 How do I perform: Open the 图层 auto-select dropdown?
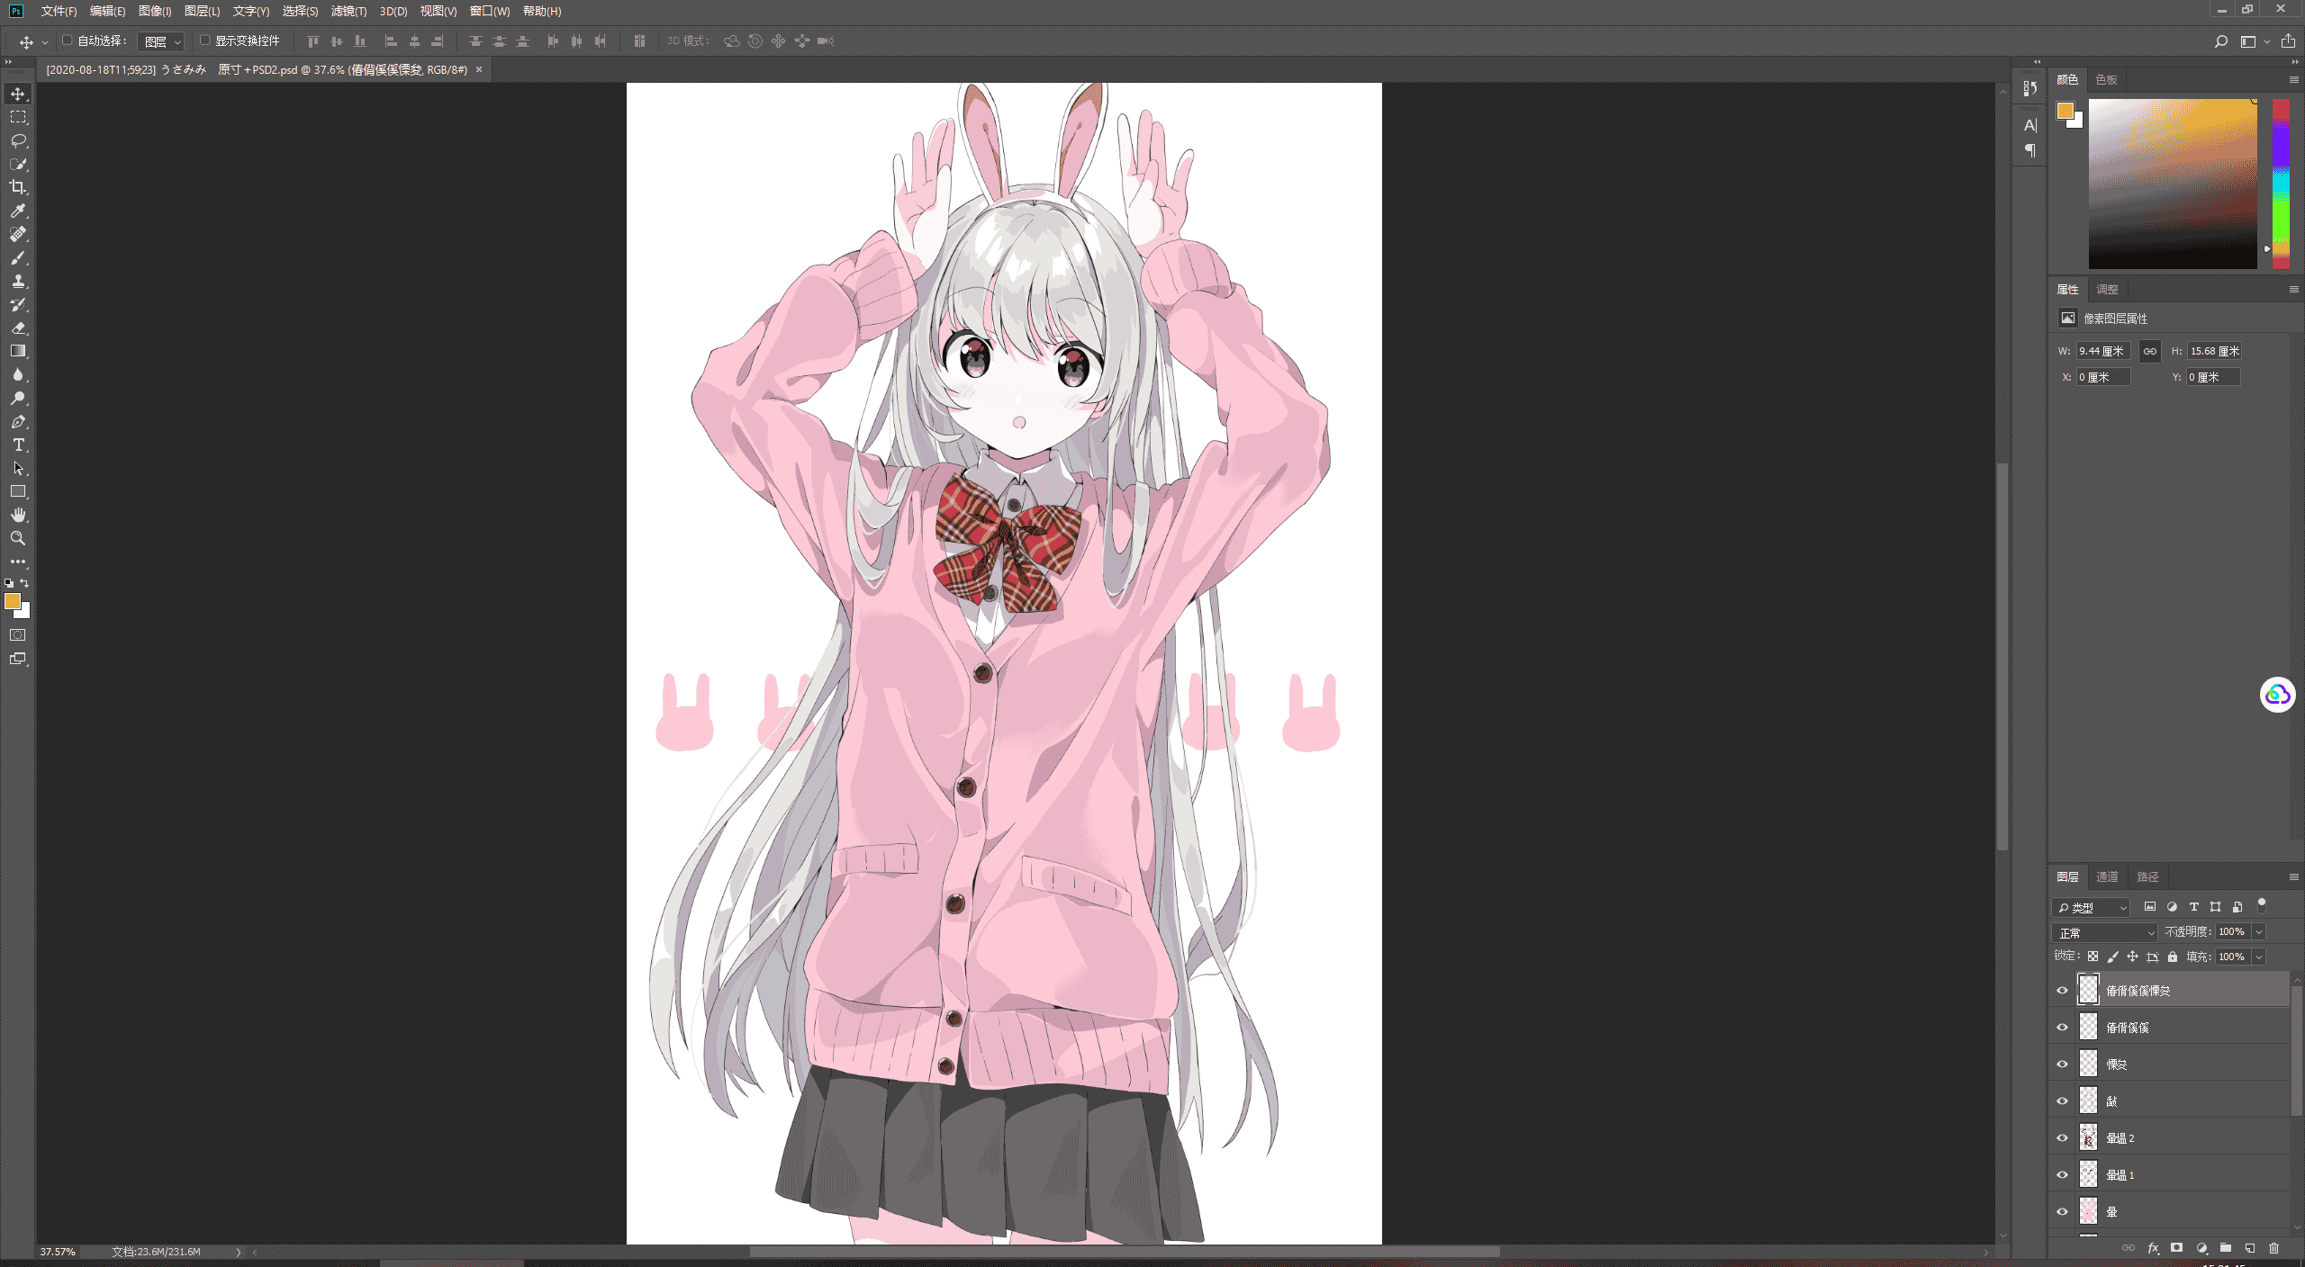pos(162,41)
